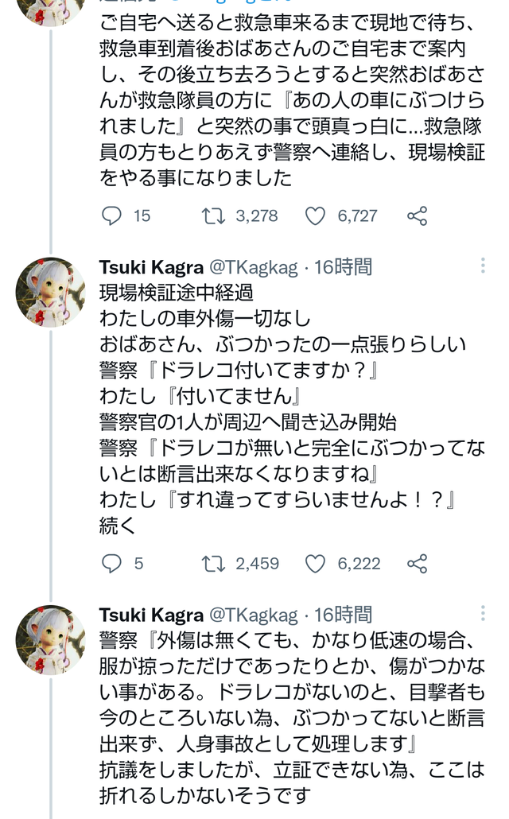The image size is (509, 819).
Task: Like the tweet with 6,727 likes
Action: pos(316,215)
